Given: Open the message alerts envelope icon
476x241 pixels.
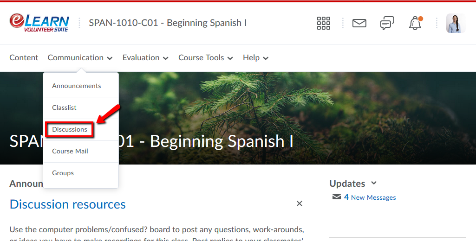Looking at the screenshot, I should pyautogui.click(x=359, y=23).
